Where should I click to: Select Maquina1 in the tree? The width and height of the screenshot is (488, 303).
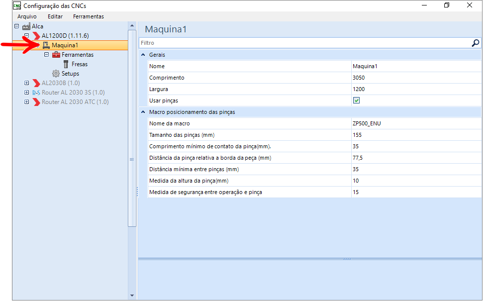65,45
